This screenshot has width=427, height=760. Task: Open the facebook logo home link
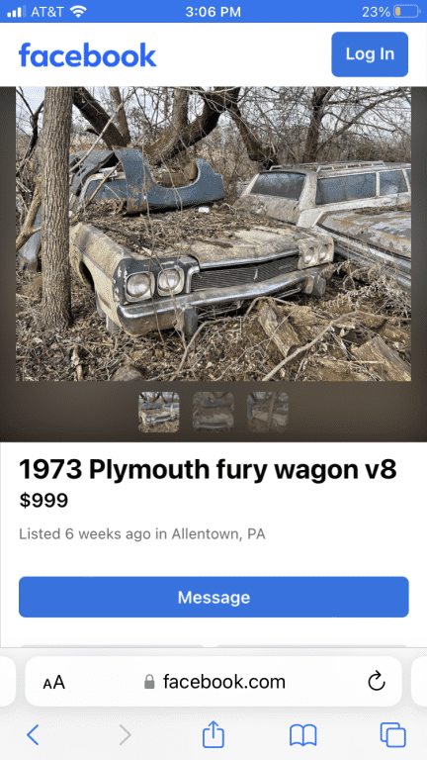(88, 54)
